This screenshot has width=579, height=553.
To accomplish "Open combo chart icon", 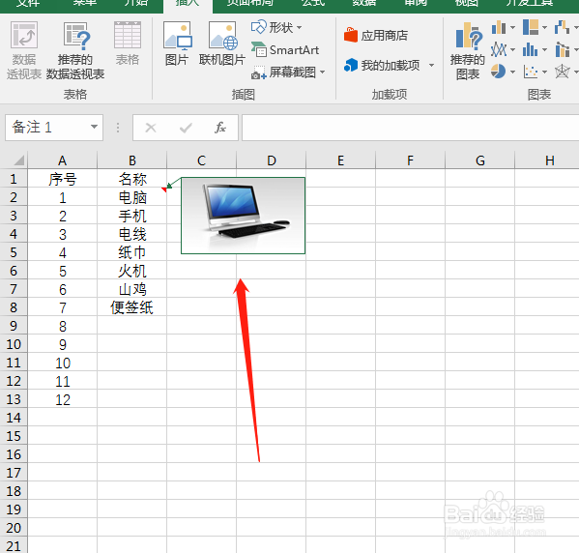I will click(562, 49).
